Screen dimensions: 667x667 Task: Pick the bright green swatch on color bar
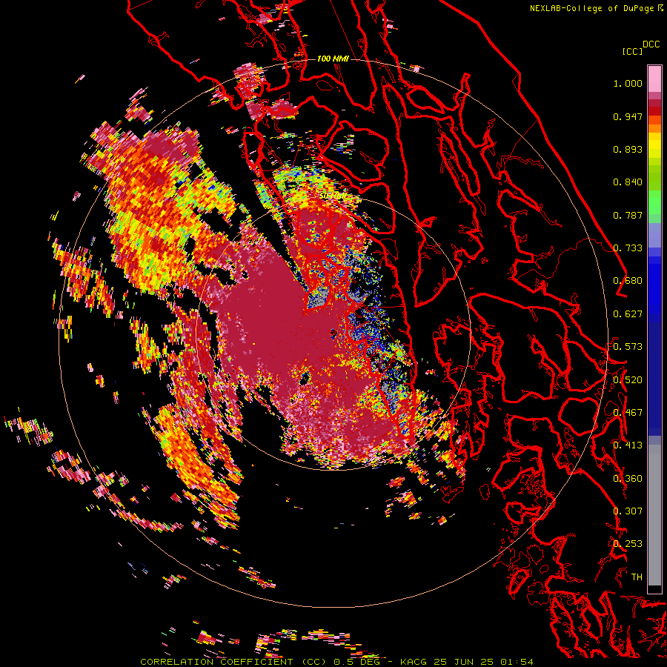pyautogui.click(x=654, y=202)
